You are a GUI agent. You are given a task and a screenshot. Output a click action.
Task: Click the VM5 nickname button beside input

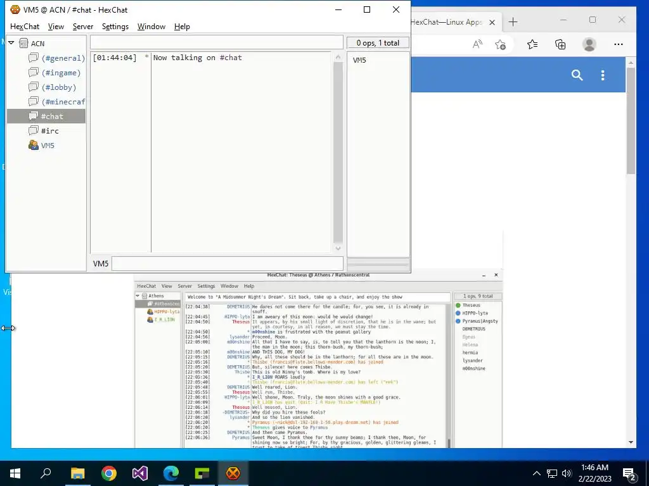tap(101, 264)
